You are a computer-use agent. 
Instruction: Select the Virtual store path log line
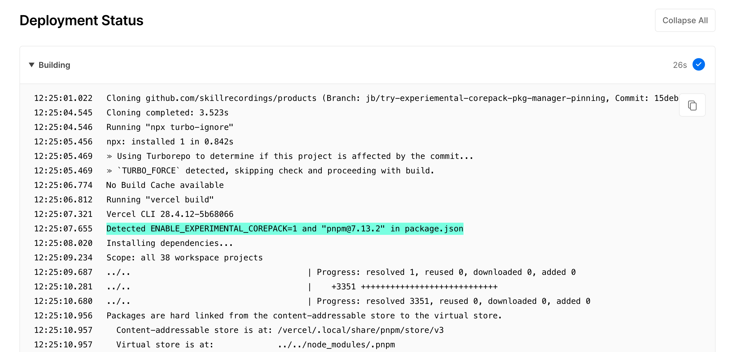(x=255, y=344)
